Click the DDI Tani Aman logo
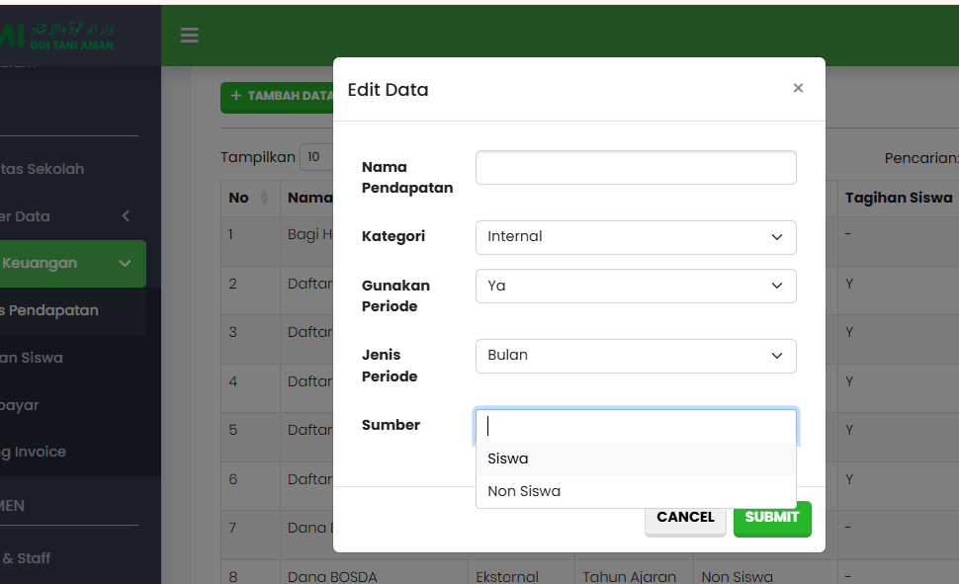 click(x=59, y=36)
